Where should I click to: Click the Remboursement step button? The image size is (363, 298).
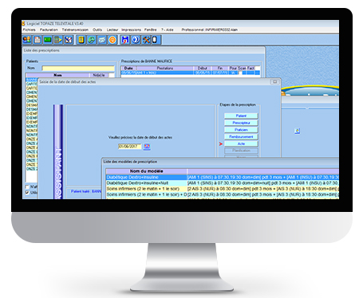241,136
